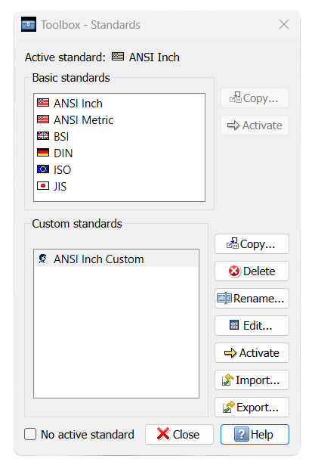
Task: Click empty area of Custom standards list
Action: click(x=116, y=332)
